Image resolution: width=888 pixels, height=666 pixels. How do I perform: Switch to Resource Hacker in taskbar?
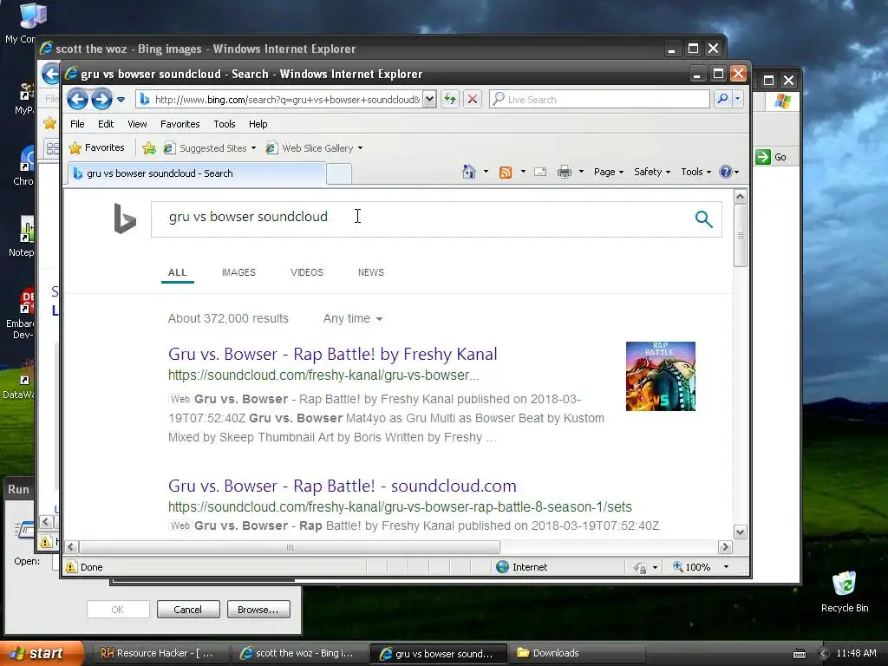tap(160, 653)
